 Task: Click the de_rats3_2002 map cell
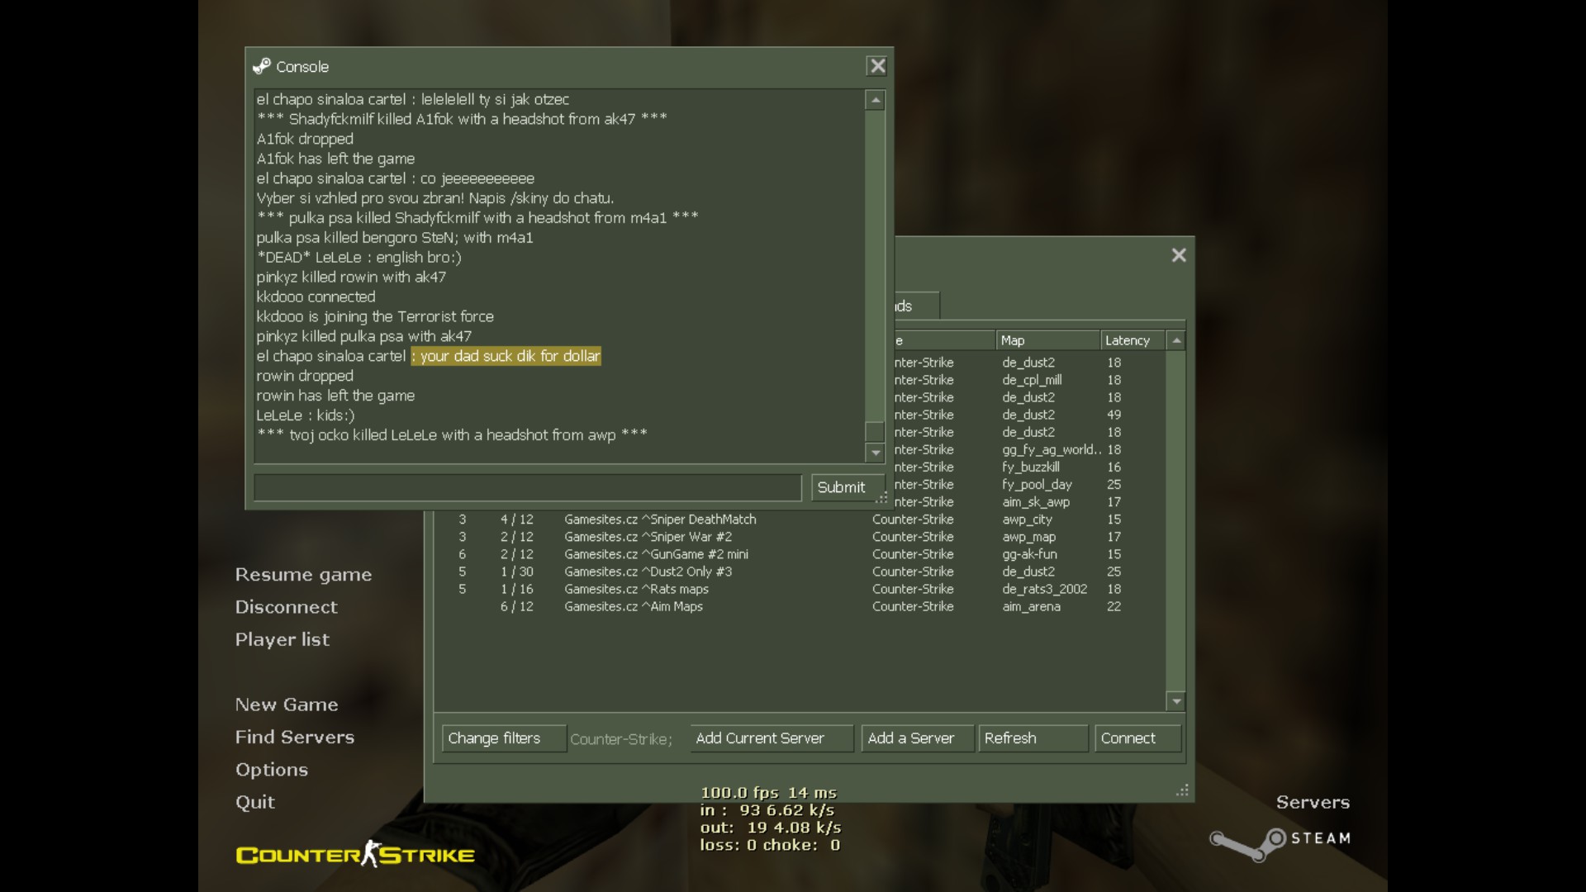[x=1044, y=589]
